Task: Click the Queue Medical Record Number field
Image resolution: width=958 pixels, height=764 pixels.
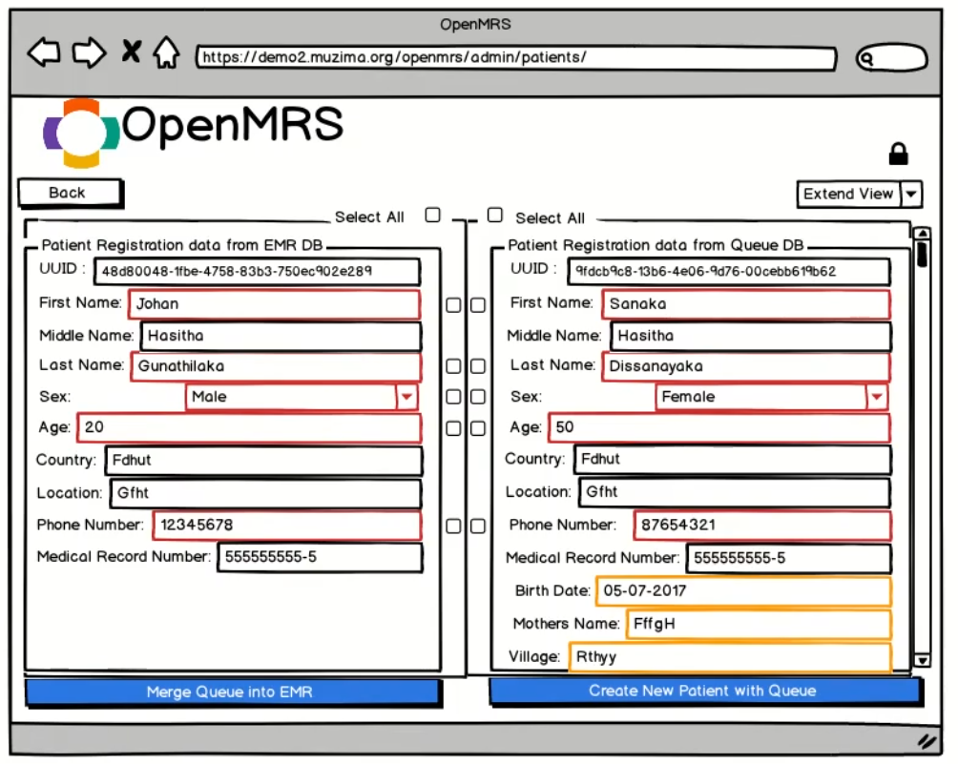Action: pyautogui.click(x=789, y=558)
